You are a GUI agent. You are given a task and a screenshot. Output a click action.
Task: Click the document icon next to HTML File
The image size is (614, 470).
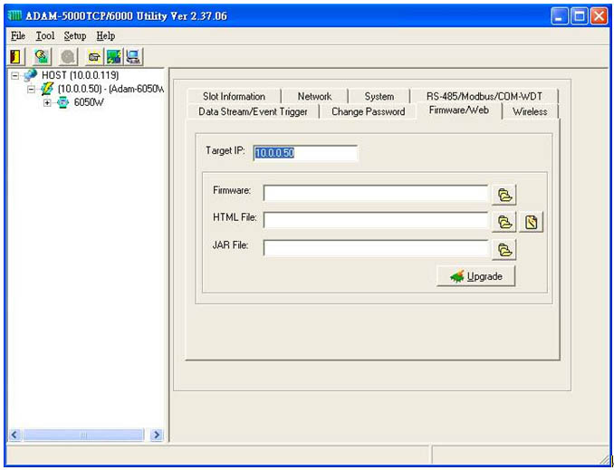531,222
